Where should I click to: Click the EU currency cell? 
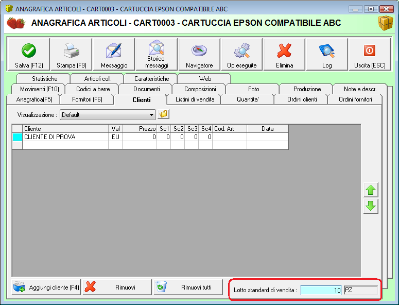pyautogui.click(x=115, y=137)
